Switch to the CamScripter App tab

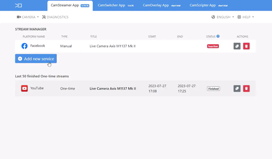(x=209, y=5)
